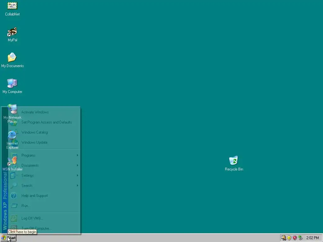
Task: Open the Run... dialog entry
Action: click(44, 206)
